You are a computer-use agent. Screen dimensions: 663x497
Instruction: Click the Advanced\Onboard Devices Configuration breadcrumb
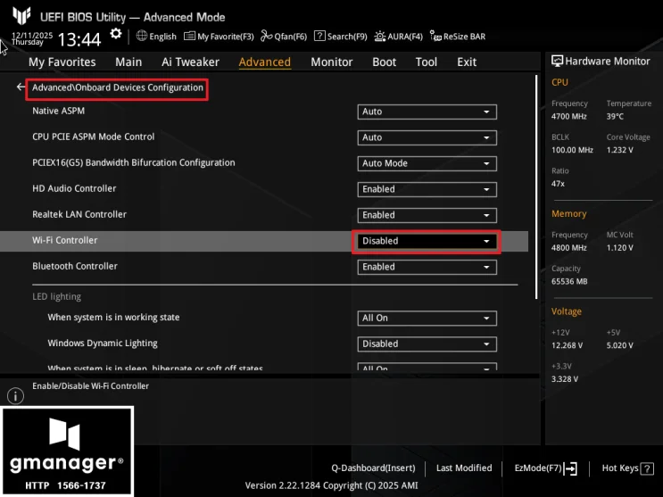click(118, 87)
